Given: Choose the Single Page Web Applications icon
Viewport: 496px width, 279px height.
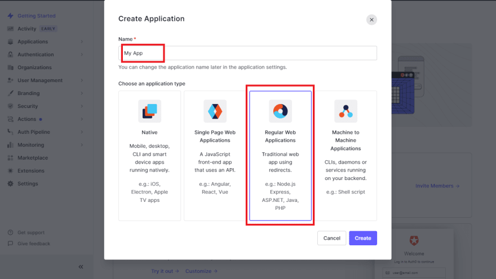Looking at the screenshot, I should tap(215, 111).
